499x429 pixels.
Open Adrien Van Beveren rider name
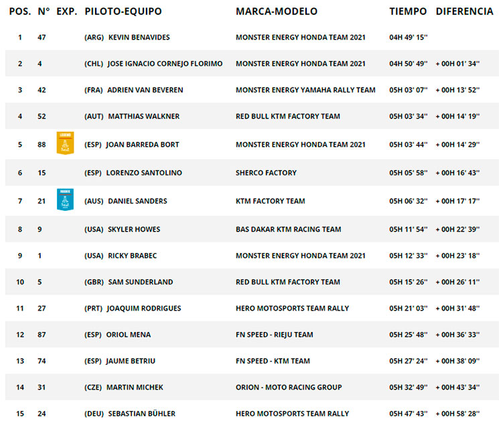[145, 90]
